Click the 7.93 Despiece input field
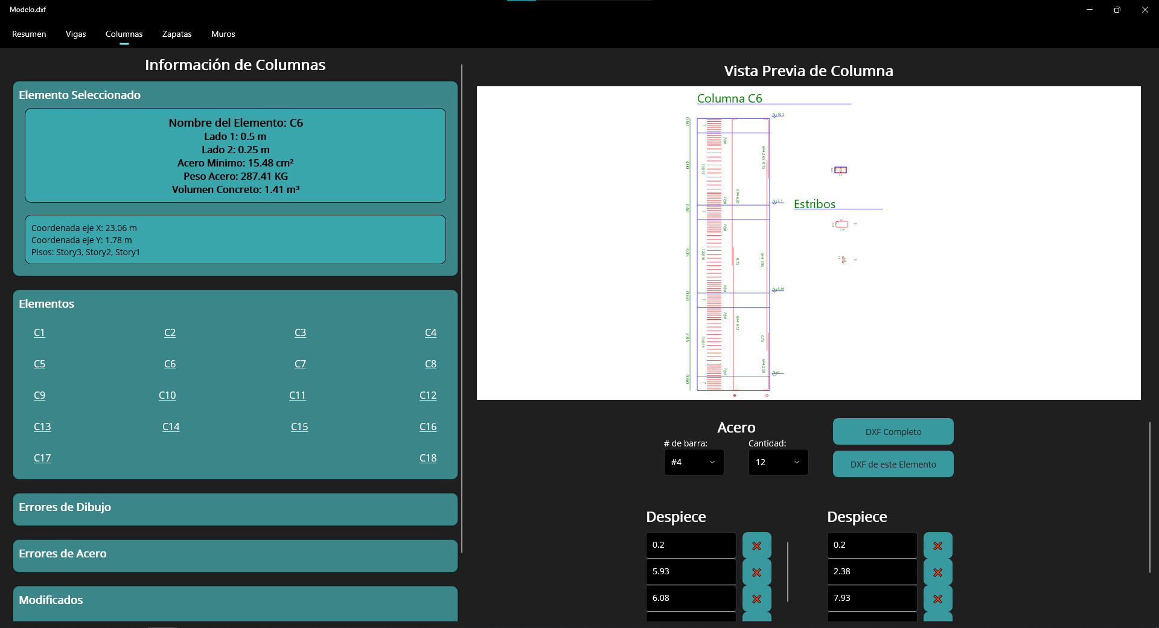Image resolution: width=1159 pixels, height=628 pixels. click(872, 598)
